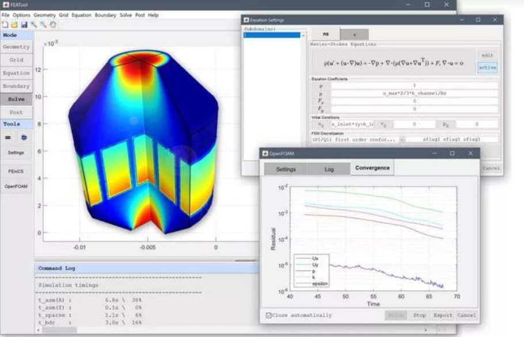This screenshot has height=337, width=524.
Task: Click the sflag1 discretization text field
Action: [451, 140]
